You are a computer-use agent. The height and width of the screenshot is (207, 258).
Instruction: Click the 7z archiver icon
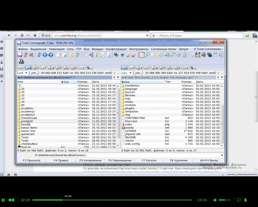(x=21, y=62)
